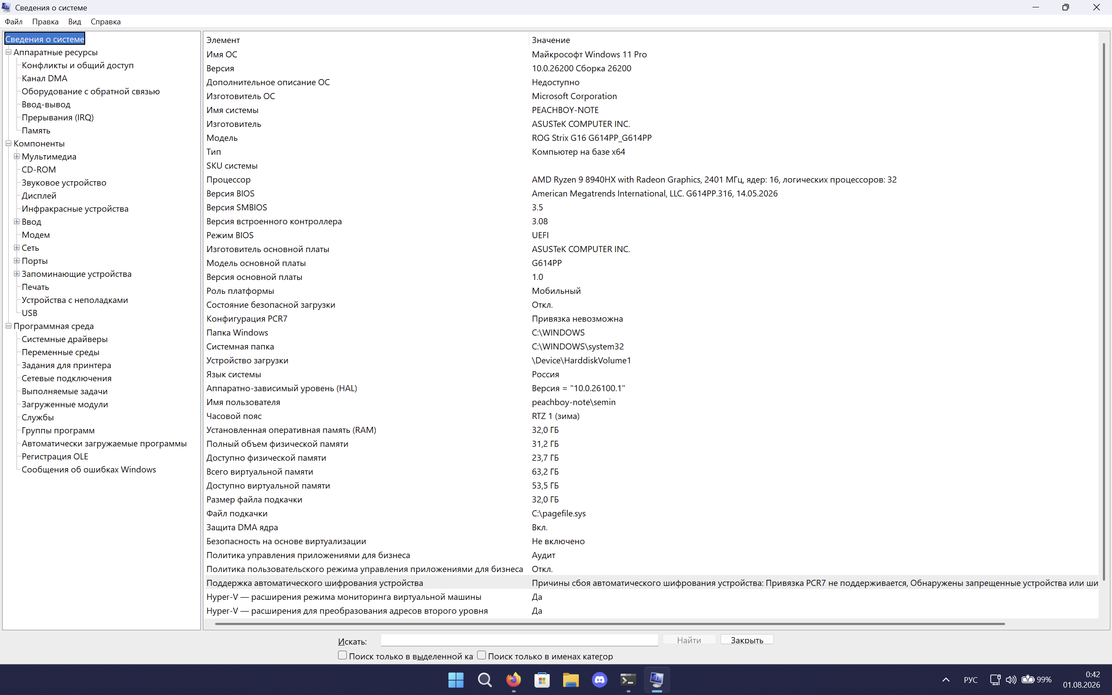The width and height of the screenshot is (1112, 695).
Task: Open File Explorer folder icon
Action: (x=571, y=680)
